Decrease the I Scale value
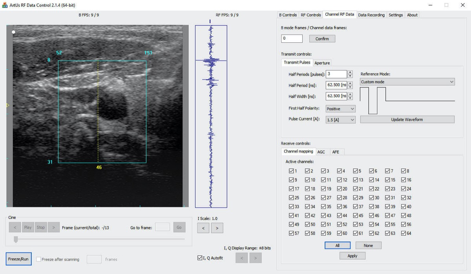Screen dimensions: 471x274 tap(203, 228)
